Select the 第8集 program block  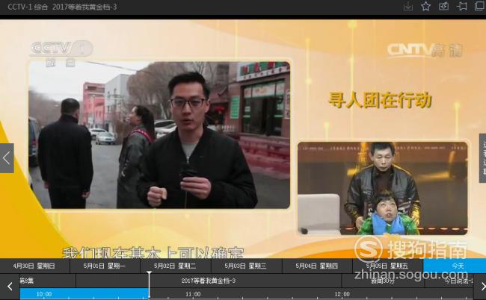point(48,281)
